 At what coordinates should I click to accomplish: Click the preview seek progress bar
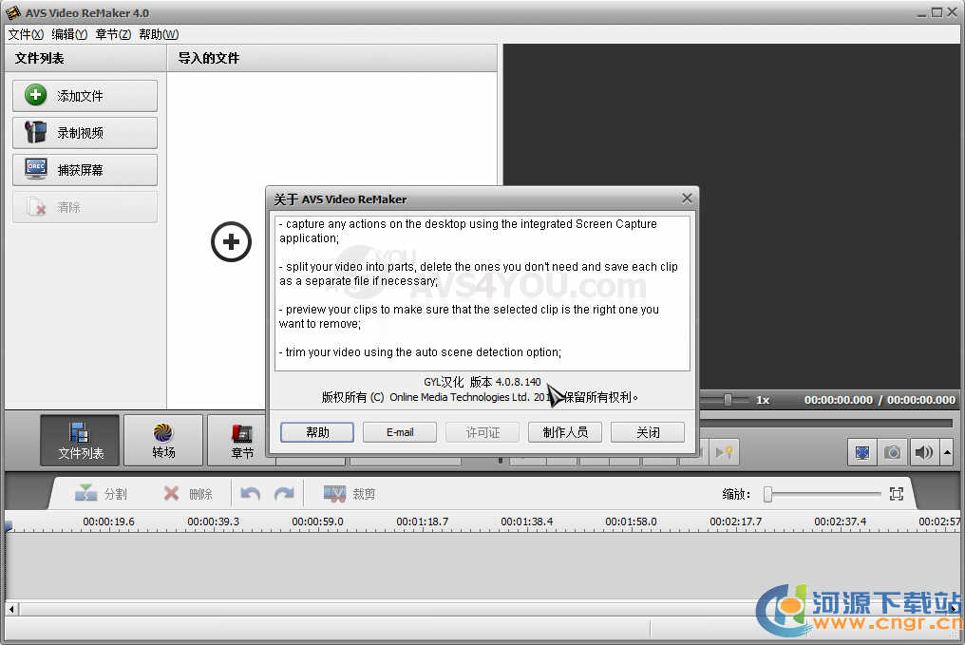(x=826, y=424)
